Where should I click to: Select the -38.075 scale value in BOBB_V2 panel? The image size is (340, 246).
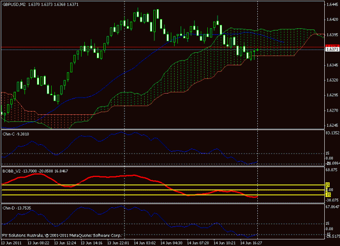click(332, 200)
